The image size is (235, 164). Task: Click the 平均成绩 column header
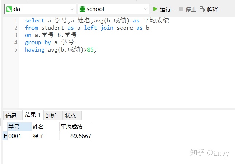(x=76, y=127)
